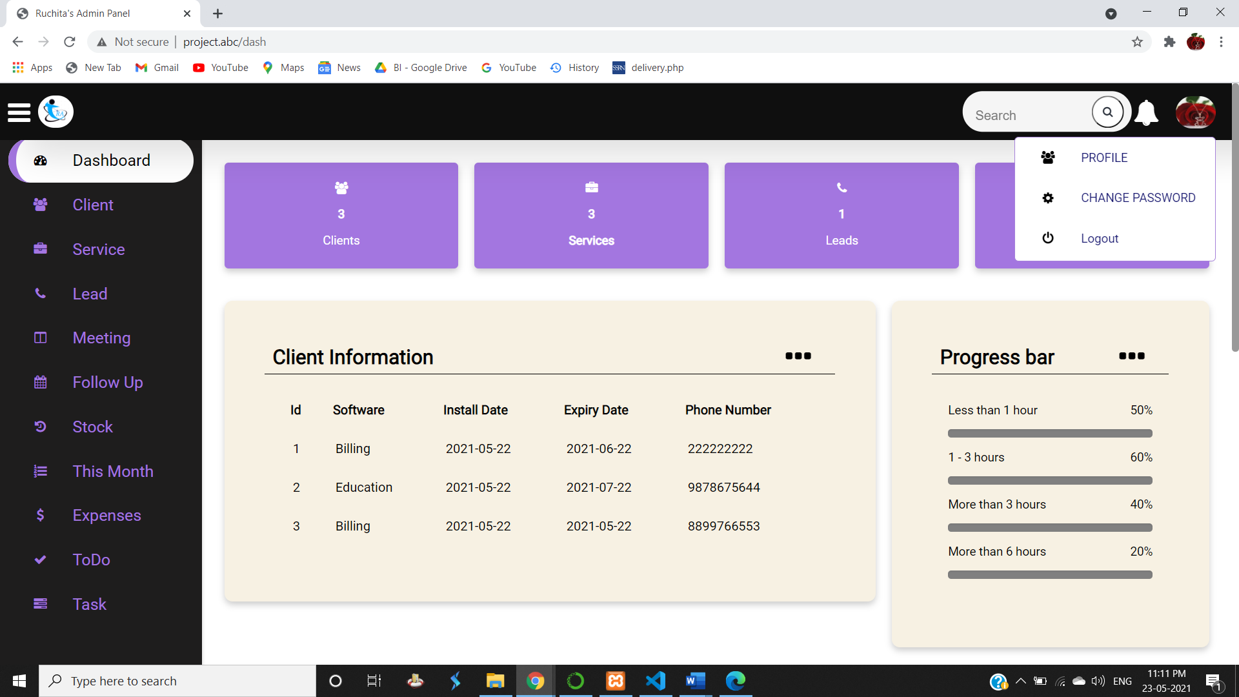Screen dimensions: 1239x697
Task: Open Client Information three-dots menu
Action: 798,356
